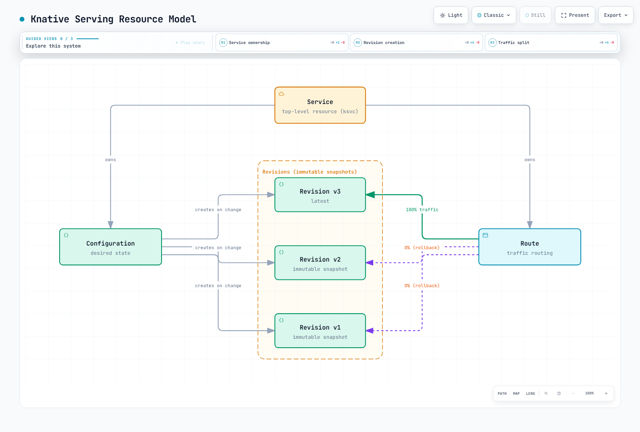Select the Revision v1 node
The image size is (640, 432).
coord(320,331)
